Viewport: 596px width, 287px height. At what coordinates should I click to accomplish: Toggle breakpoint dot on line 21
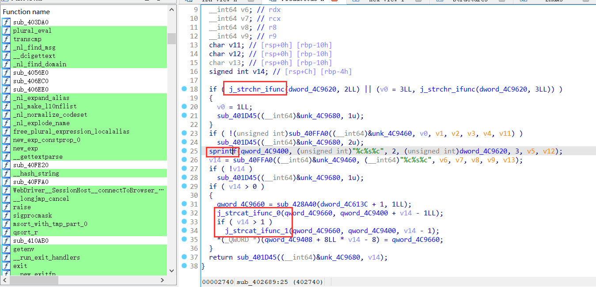tap(184, 115)
